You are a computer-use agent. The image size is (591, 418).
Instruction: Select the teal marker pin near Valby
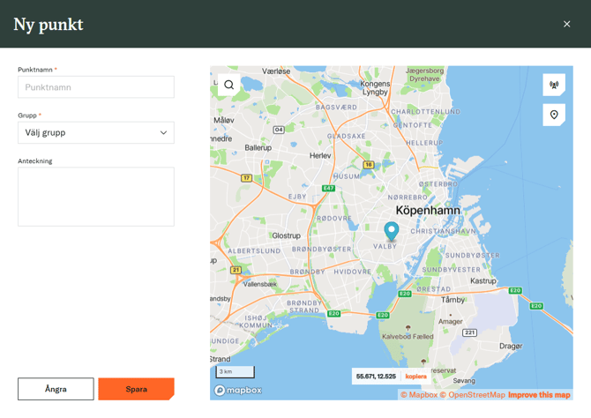tap(392, 231)
